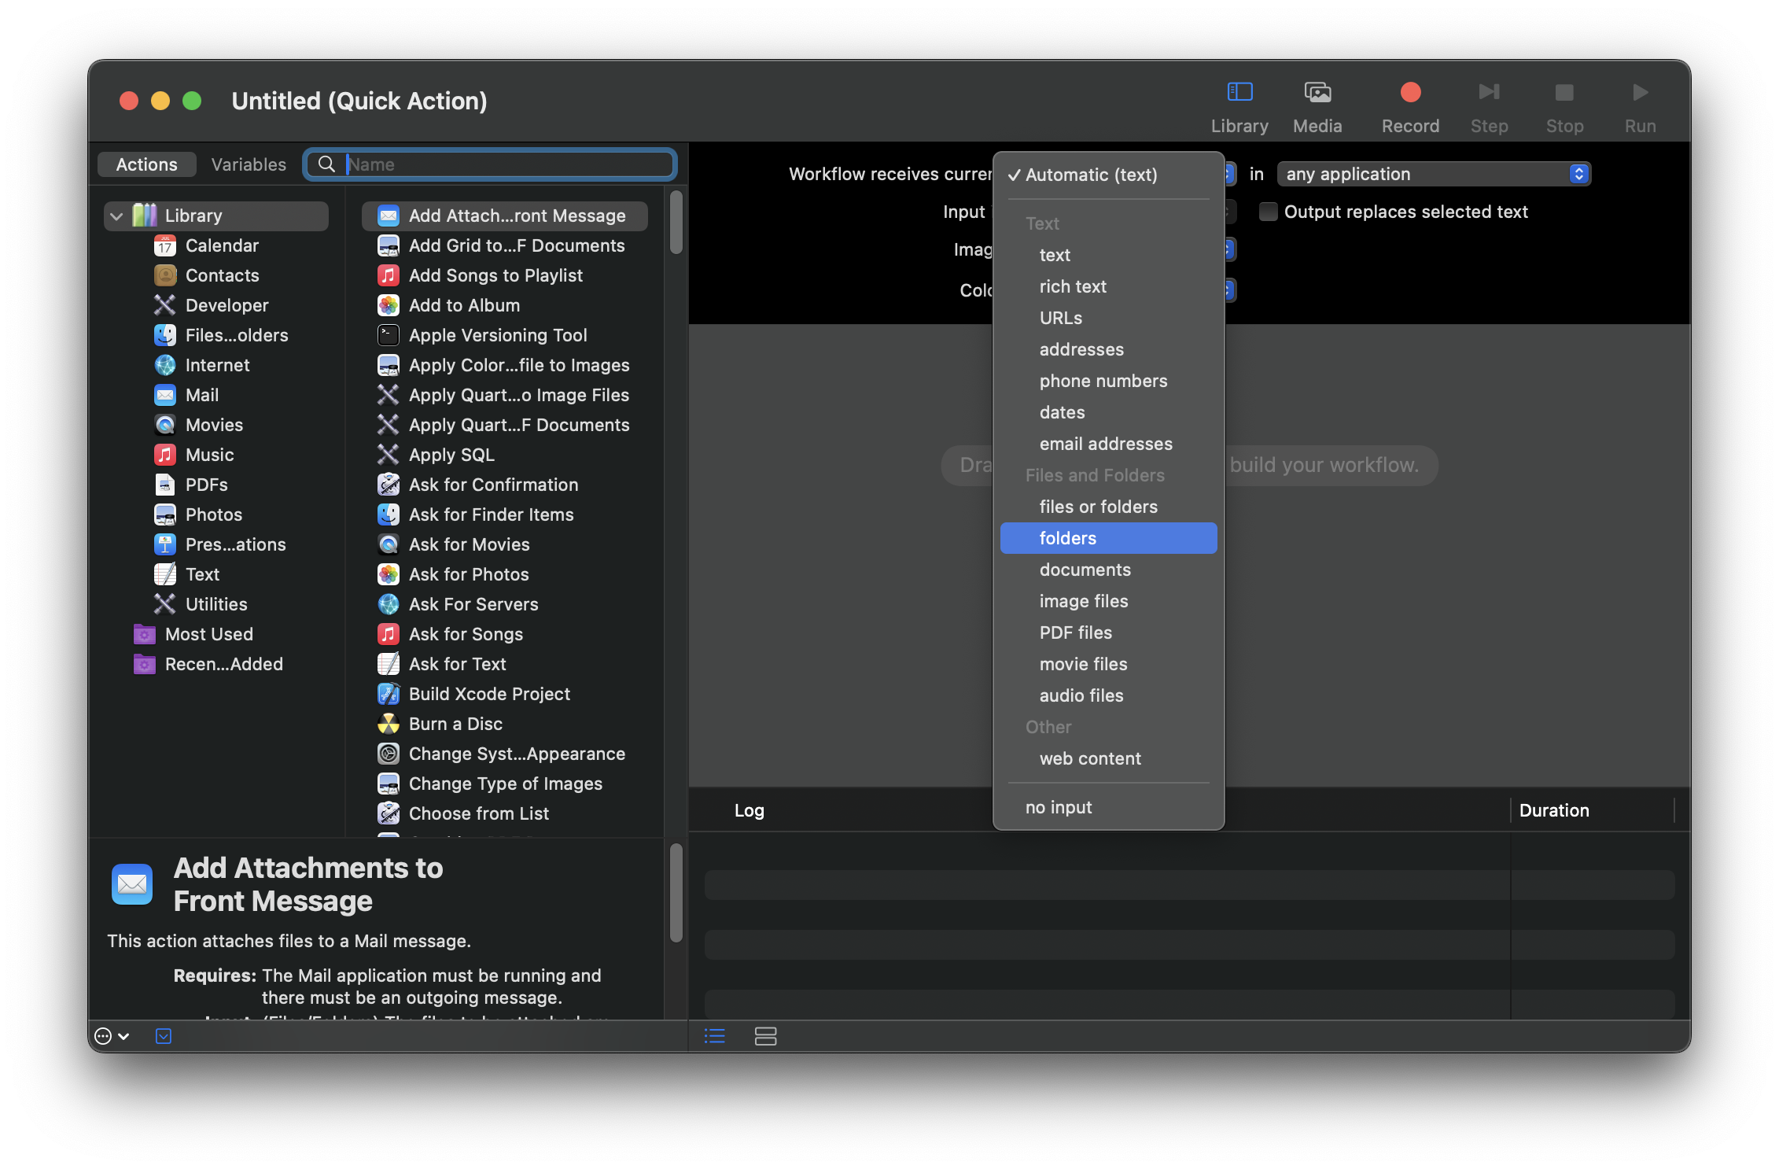Select PDF files menu entry
Screen dimensions: 1779x1169
coord(1108,632)
